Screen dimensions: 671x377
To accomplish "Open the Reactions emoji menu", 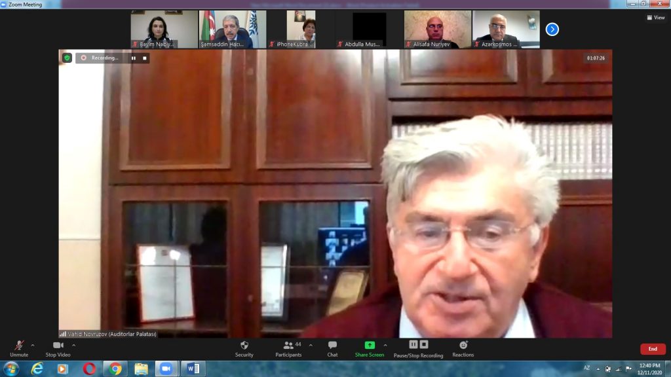I will [463, 347].
